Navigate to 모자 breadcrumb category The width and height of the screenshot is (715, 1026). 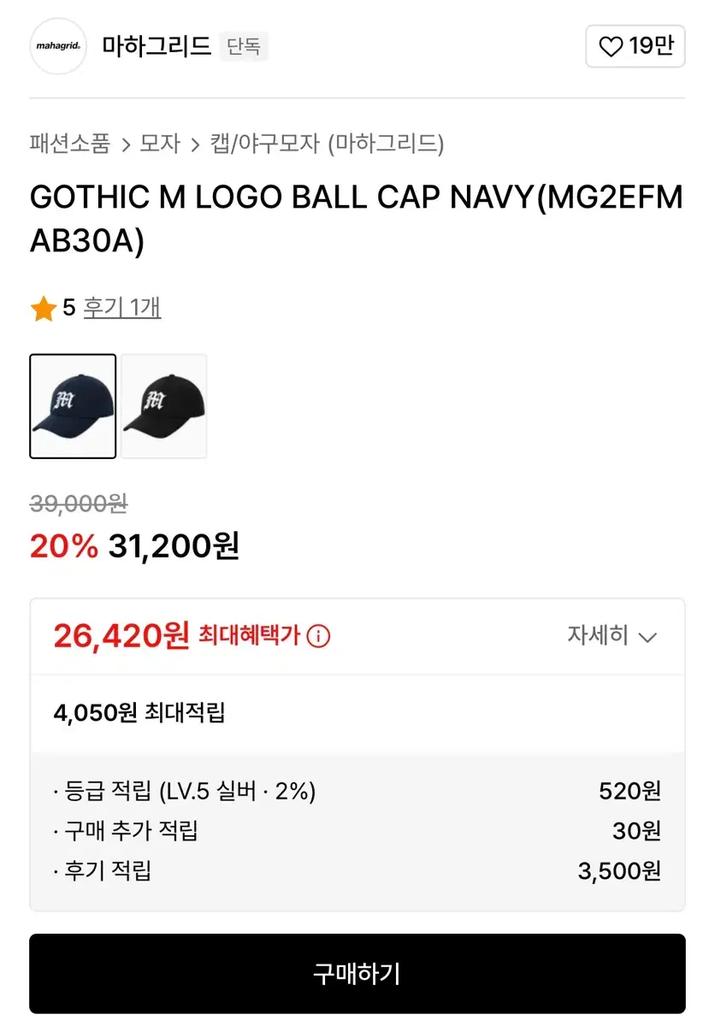(x=160, y=143)
